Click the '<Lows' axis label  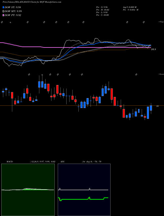click(x=161, y=74)
